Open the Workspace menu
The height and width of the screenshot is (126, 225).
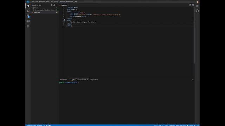tap(70, 2)
